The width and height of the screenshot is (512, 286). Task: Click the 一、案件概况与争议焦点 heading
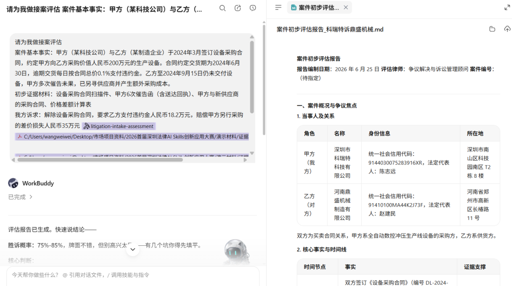click(x=327, y=105)
